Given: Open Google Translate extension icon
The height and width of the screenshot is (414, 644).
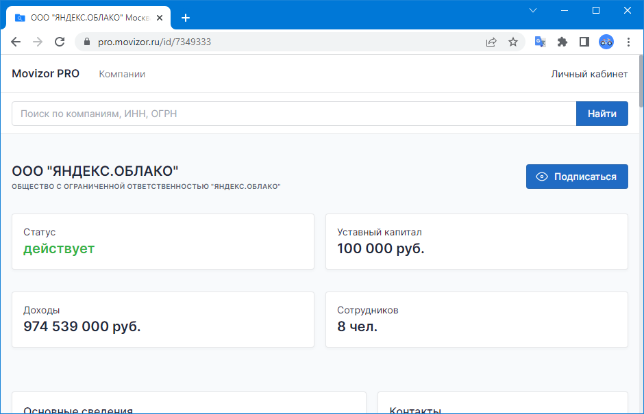Looking at the screenshot, I should pyautogui.click(x=540, y=42).
